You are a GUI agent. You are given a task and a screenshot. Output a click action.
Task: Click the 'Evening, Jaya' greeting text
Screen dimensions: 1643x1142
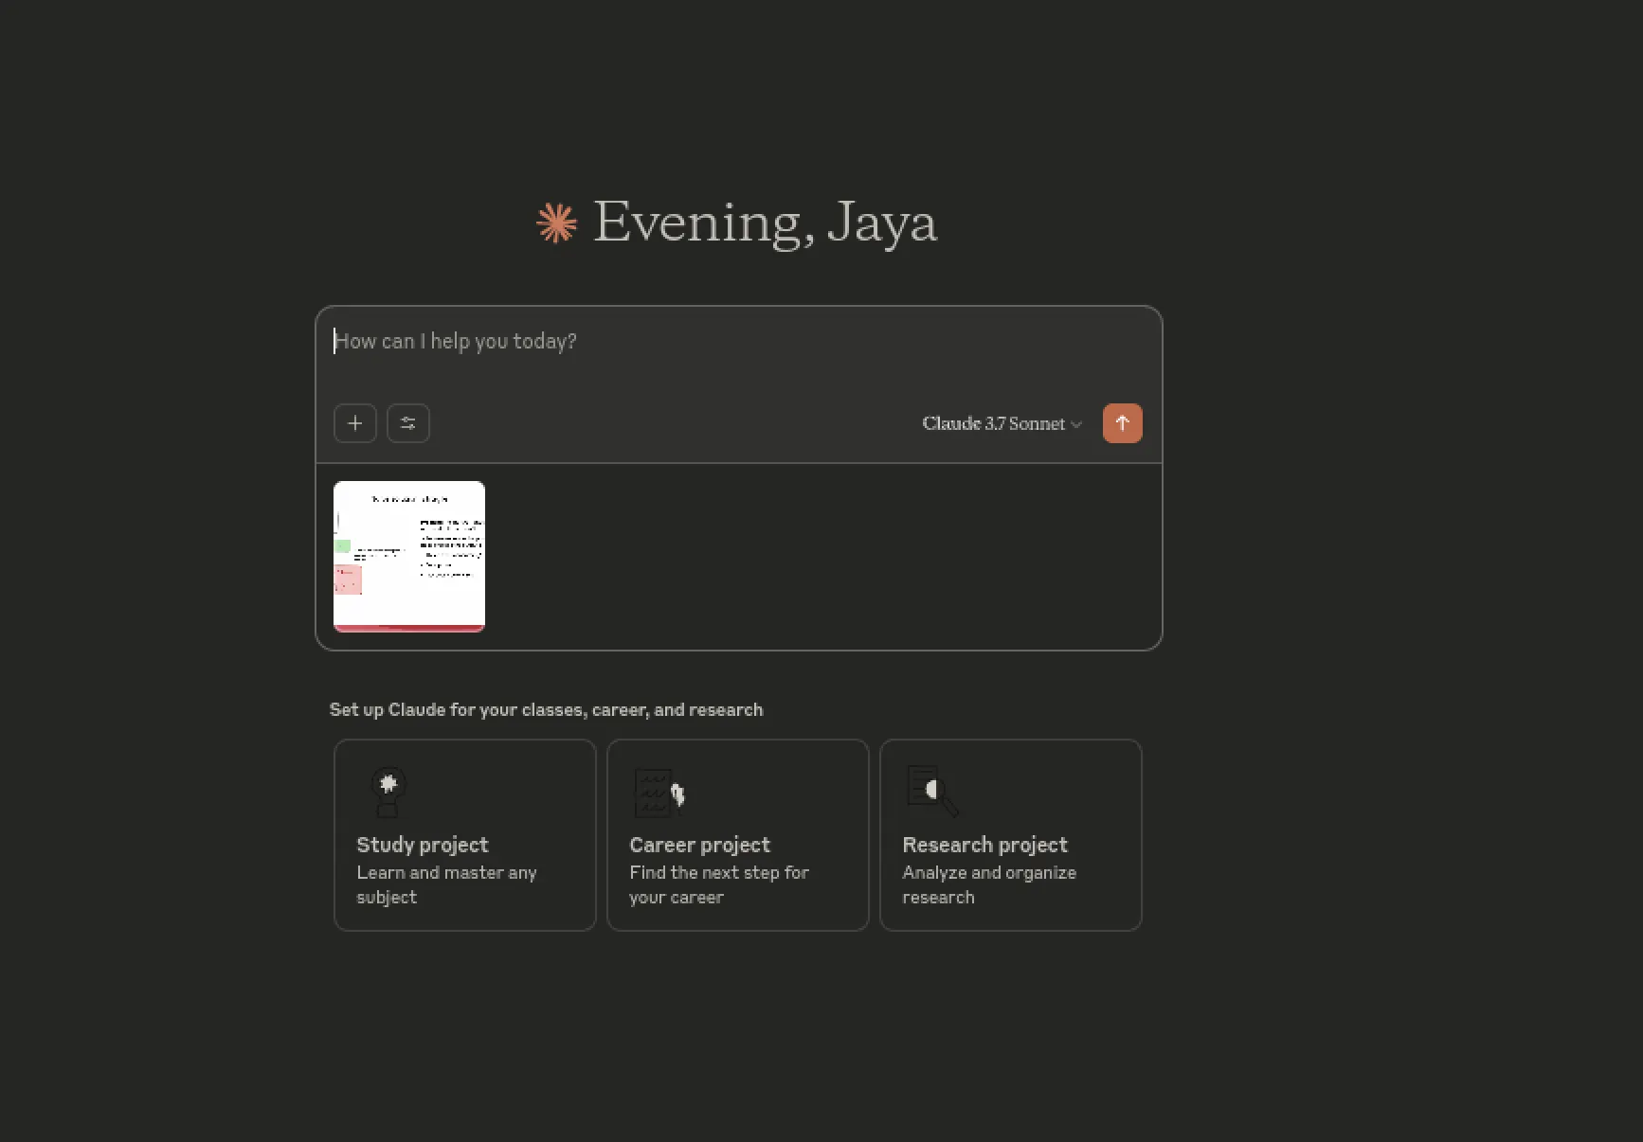(x=765, y=223)
